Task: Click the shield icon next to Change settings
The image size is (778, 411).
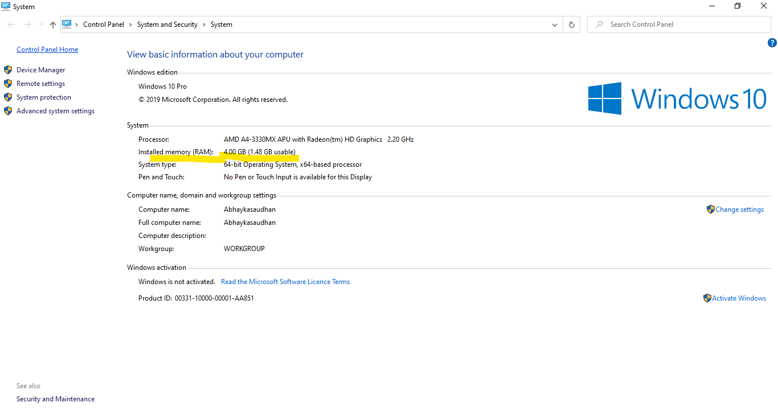Action: tap(710, 209)
